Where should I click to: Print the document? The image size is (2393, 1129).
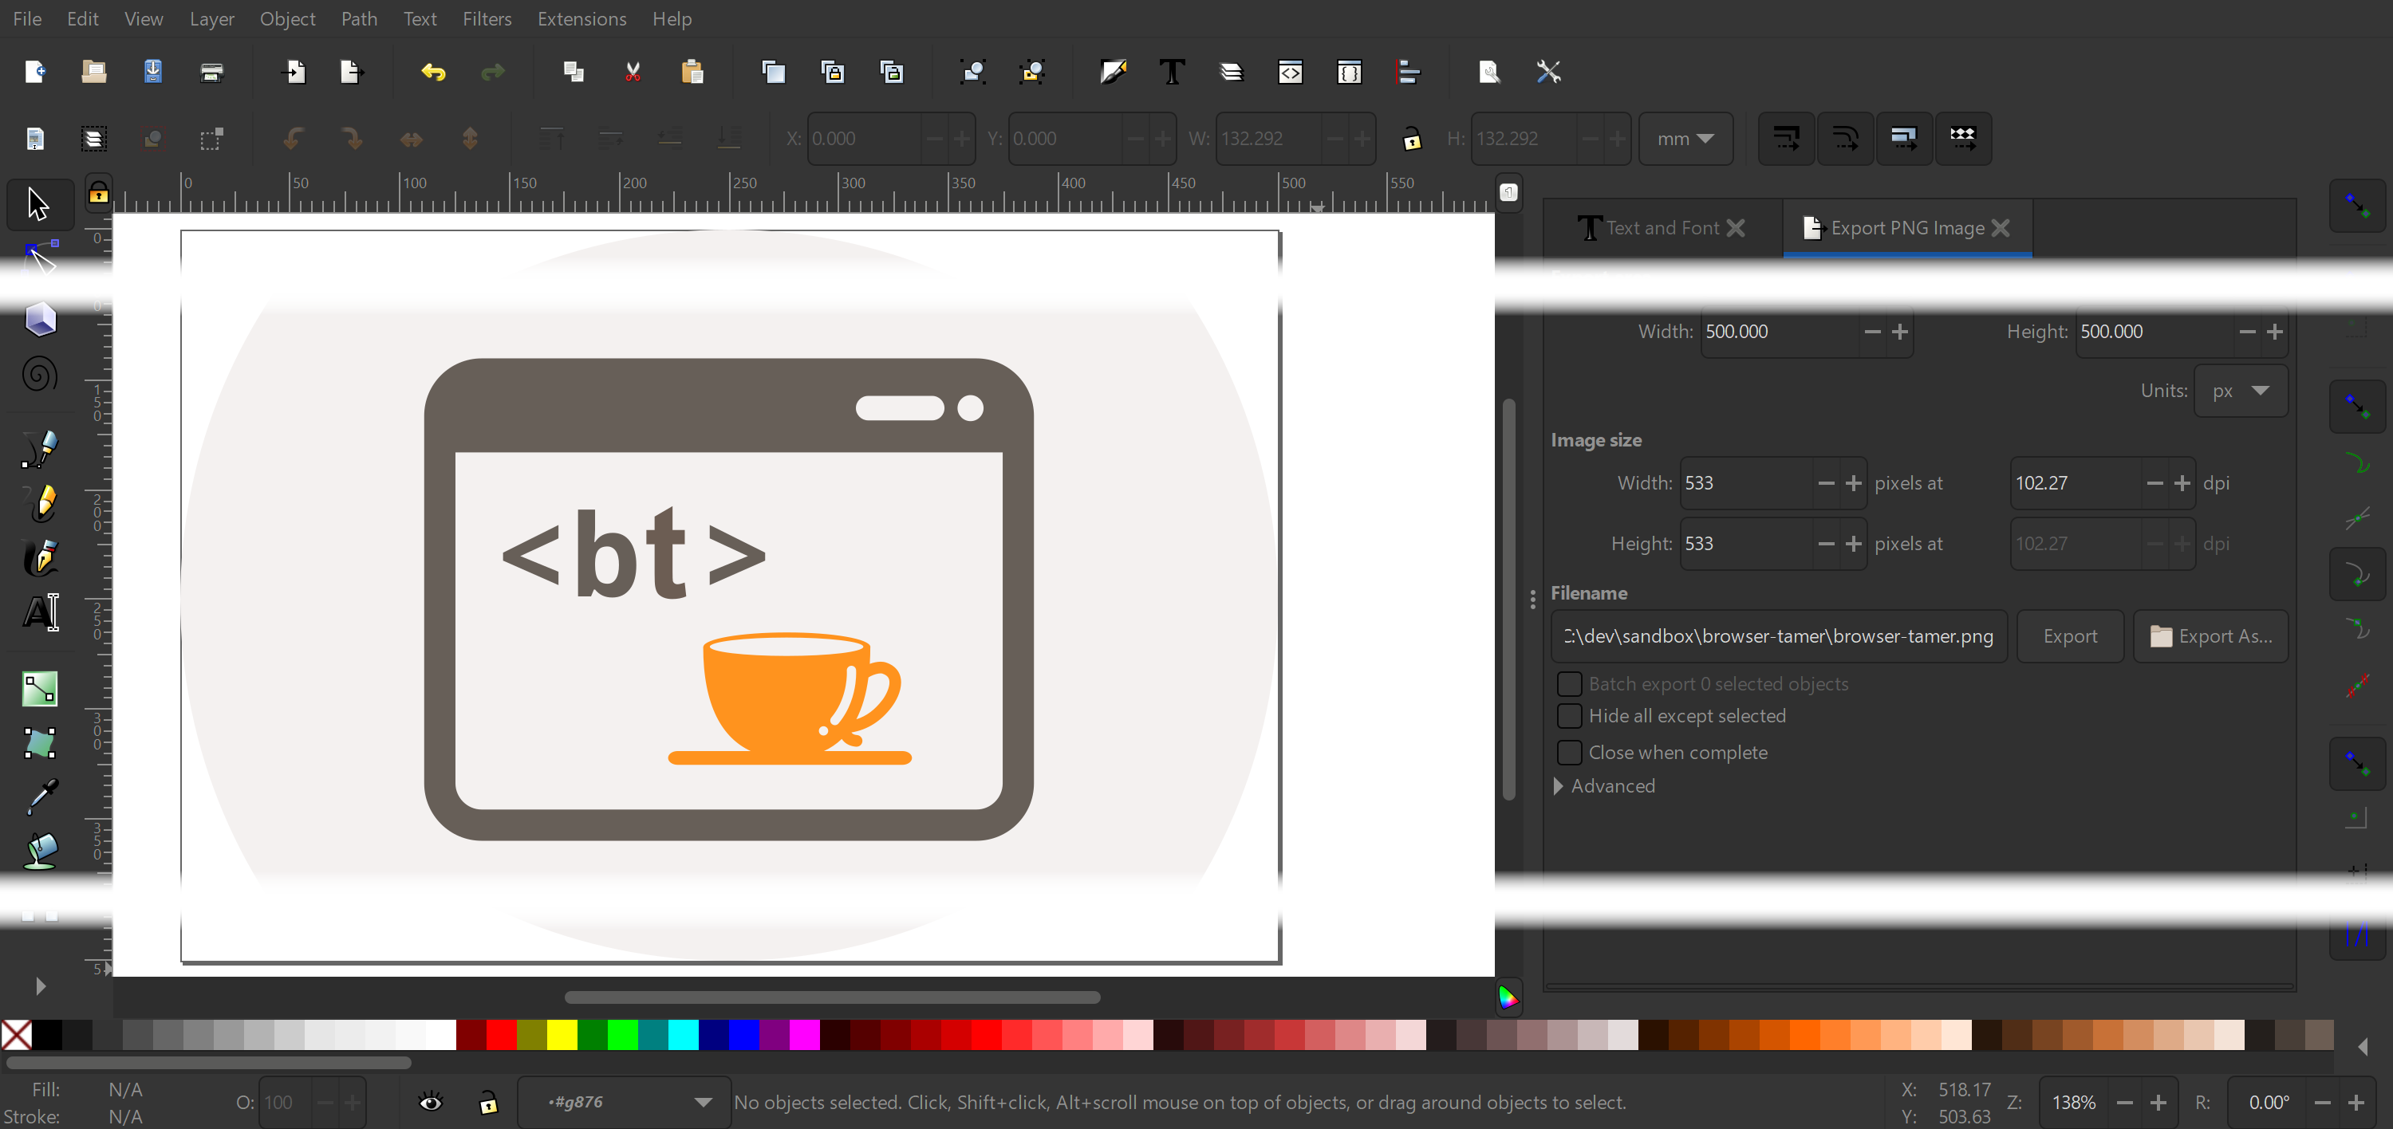point(212,72)
